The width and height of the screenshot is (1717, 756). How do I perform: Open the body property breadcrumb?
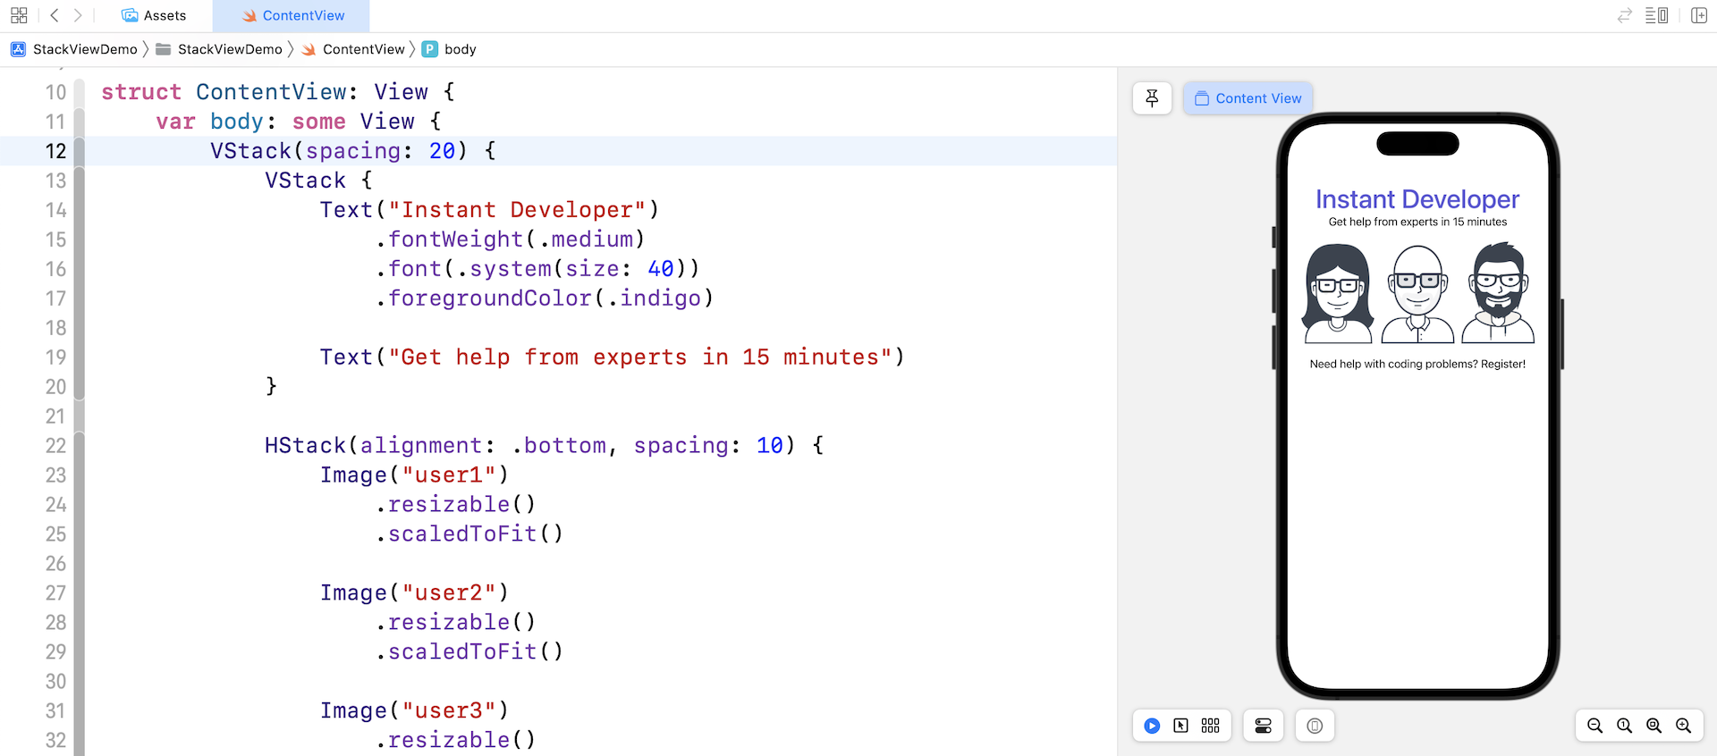click(449, 49)
